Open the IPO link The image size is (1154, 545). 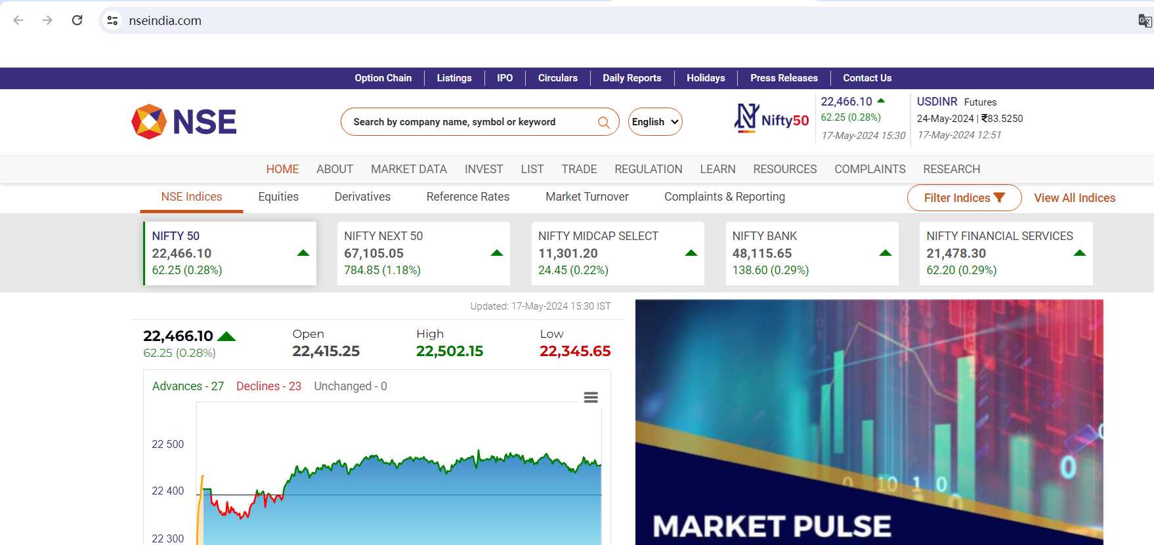(x=505, y=78)
